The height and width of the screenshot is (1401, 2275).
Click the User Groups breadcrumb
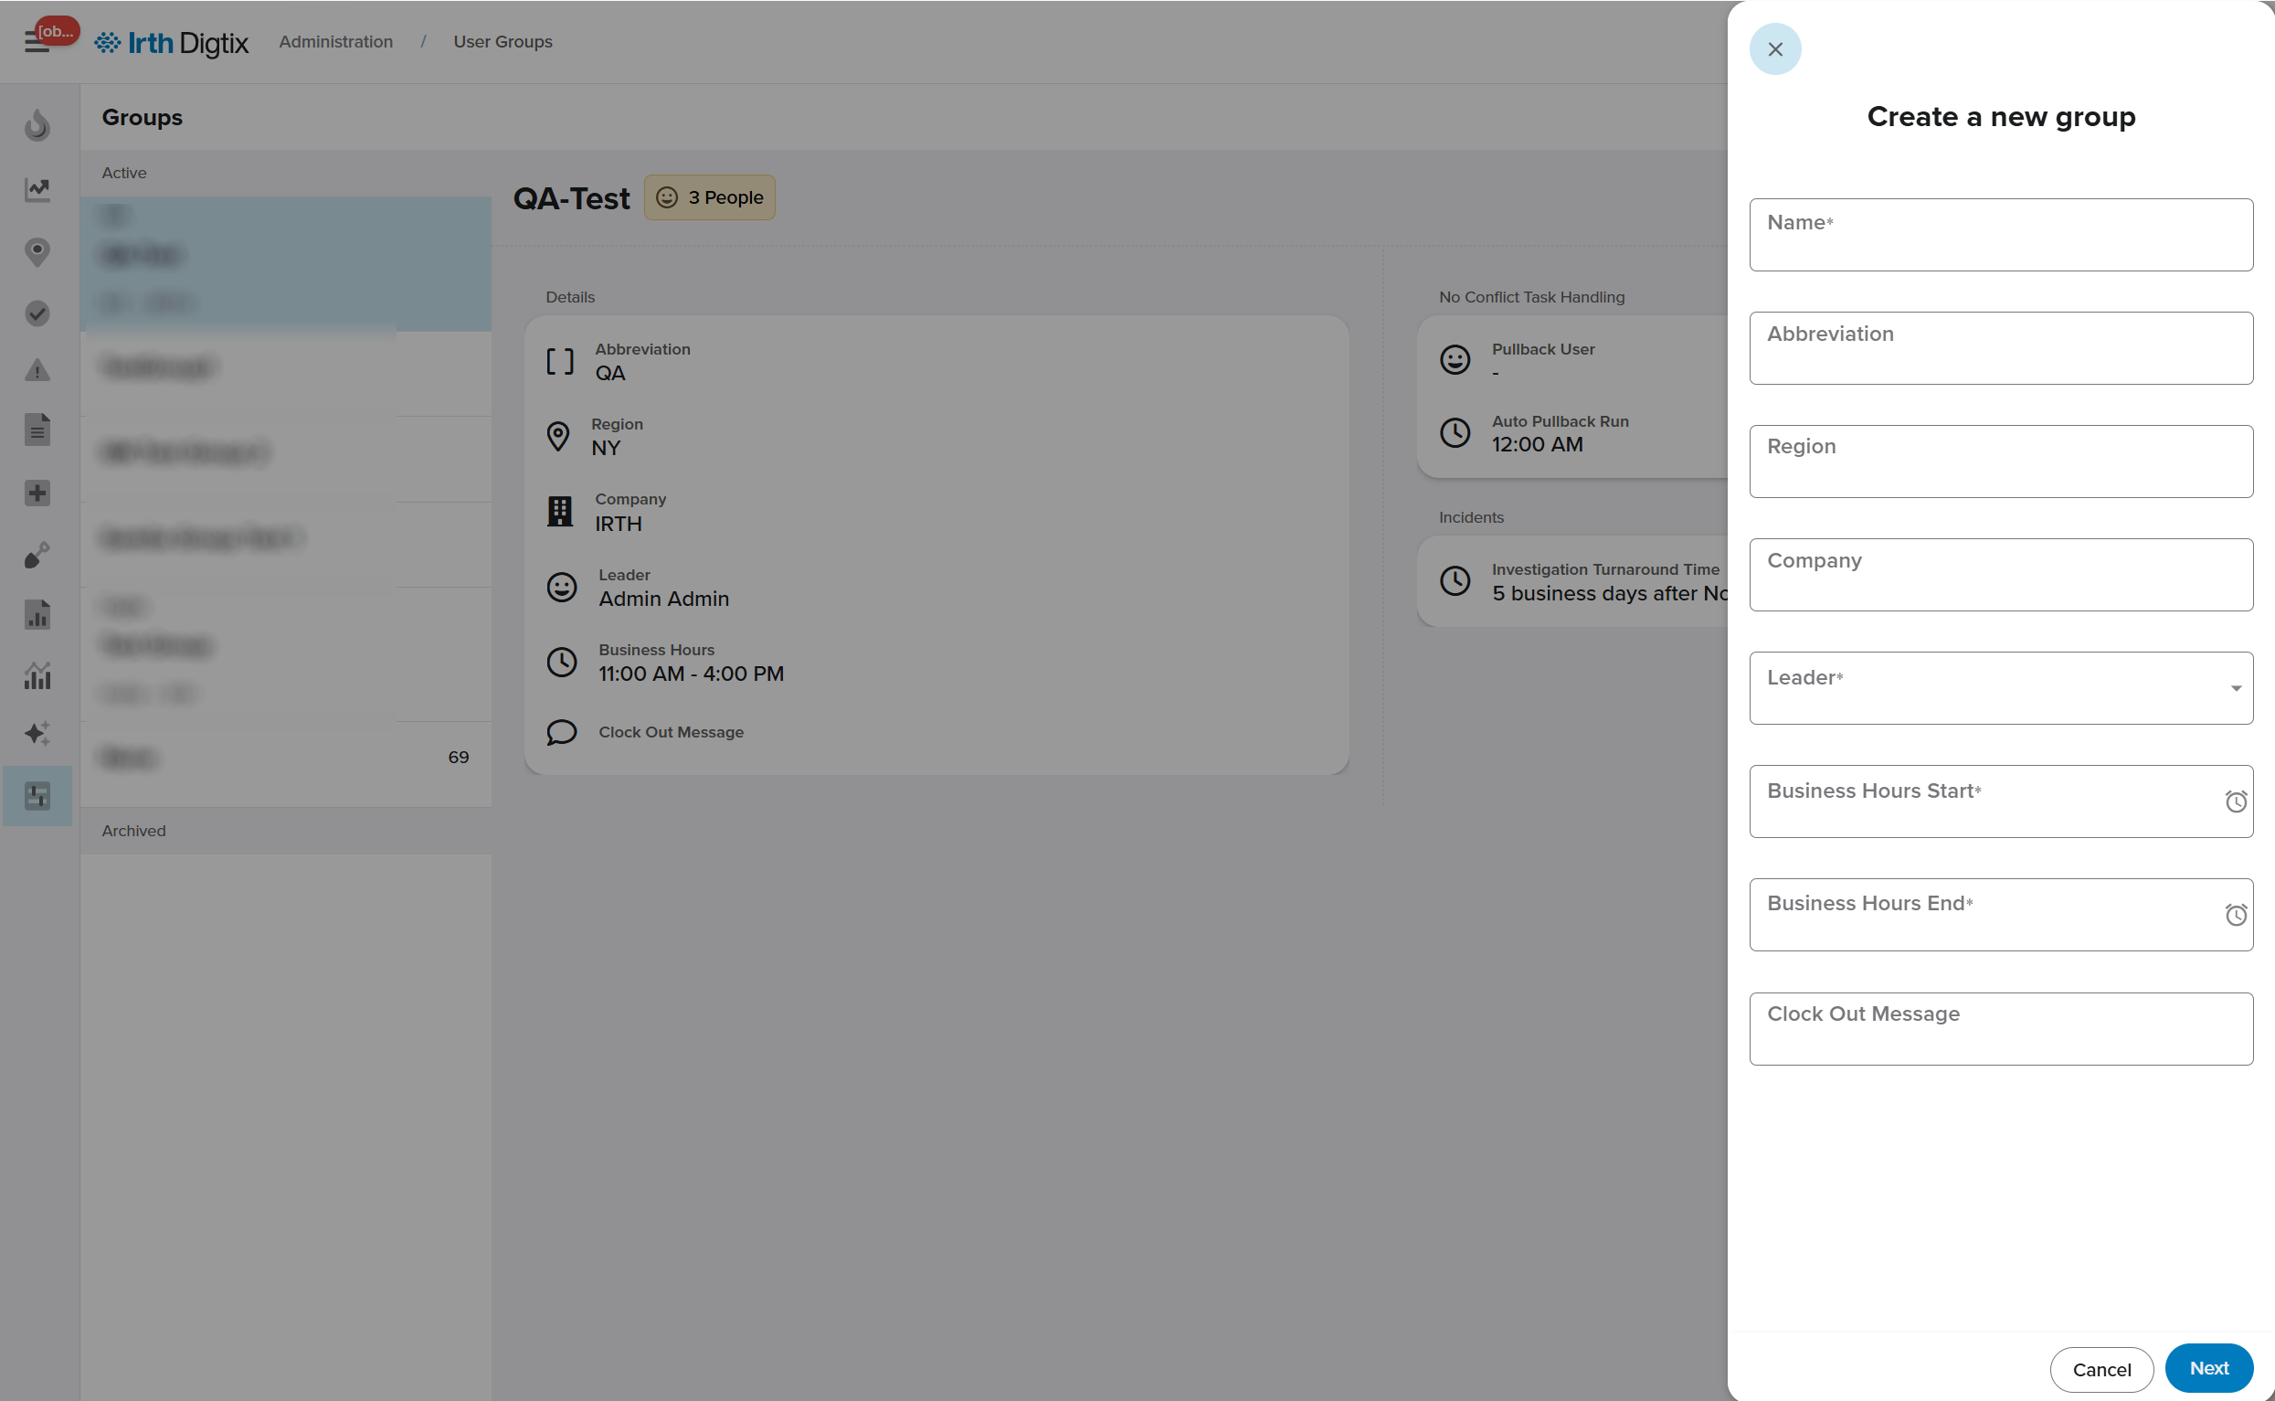503,42
